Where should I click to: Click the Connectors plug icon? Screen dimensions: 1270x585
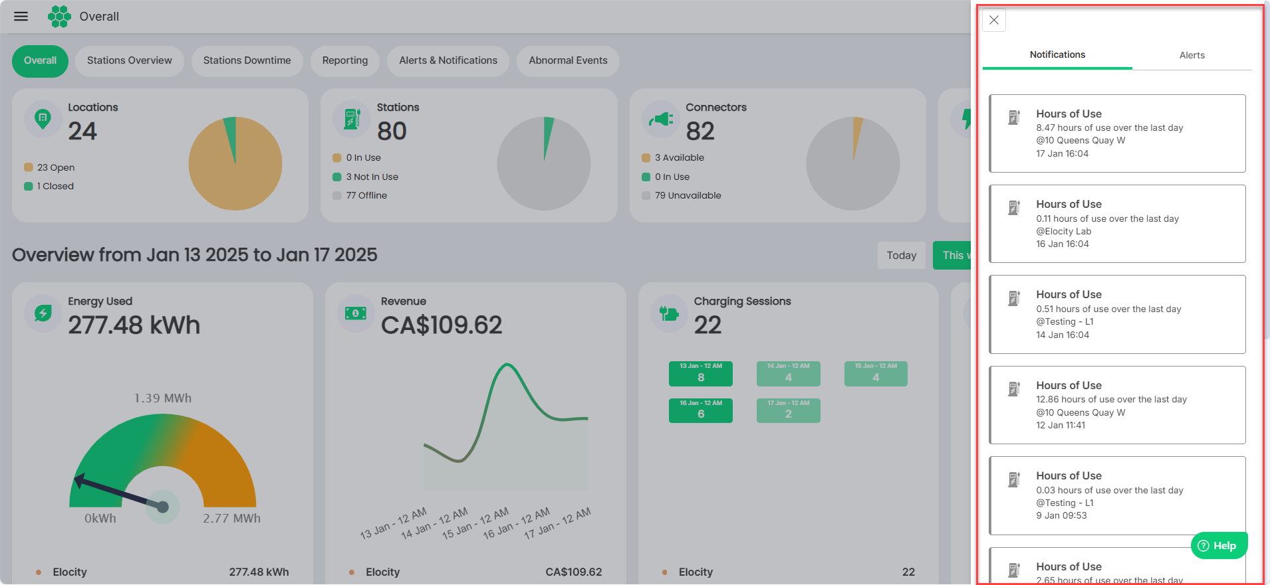(661, 120)
